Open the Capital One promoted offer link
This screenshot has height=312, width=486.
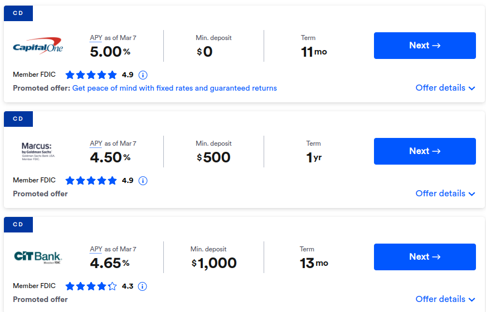point(174,88)
